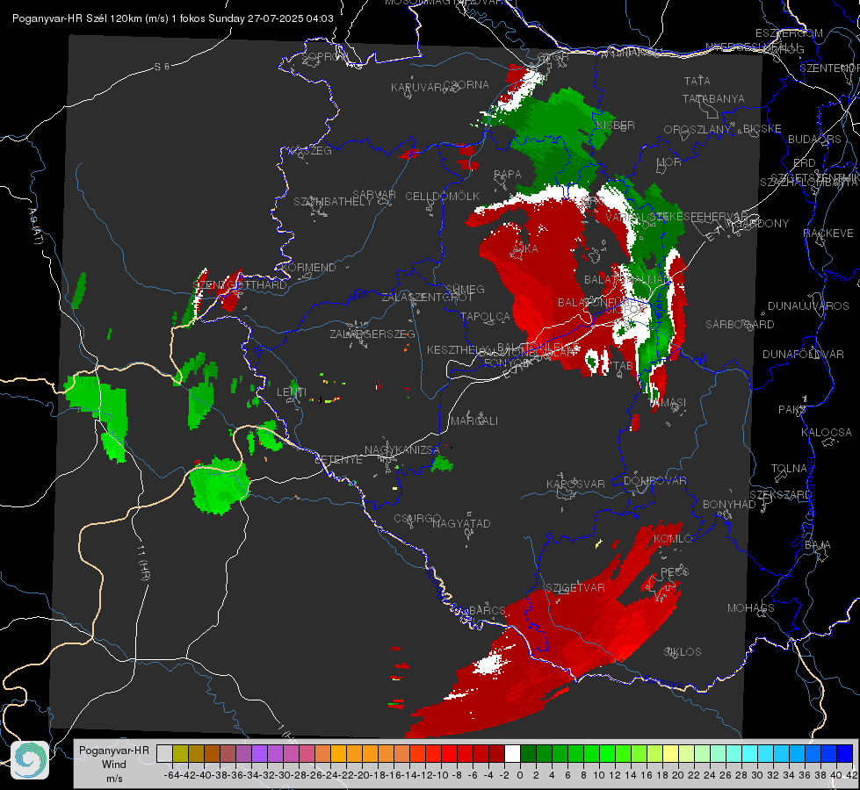
Task: Click the BARCS city label
Action: pos(487,611)
